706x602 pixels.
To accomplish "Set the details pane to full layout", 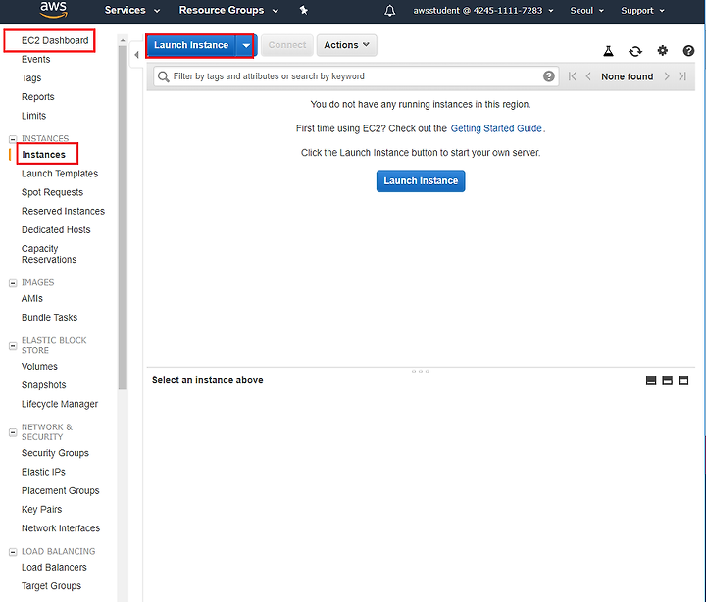I will pyautogui.click(x=683, y=380).
